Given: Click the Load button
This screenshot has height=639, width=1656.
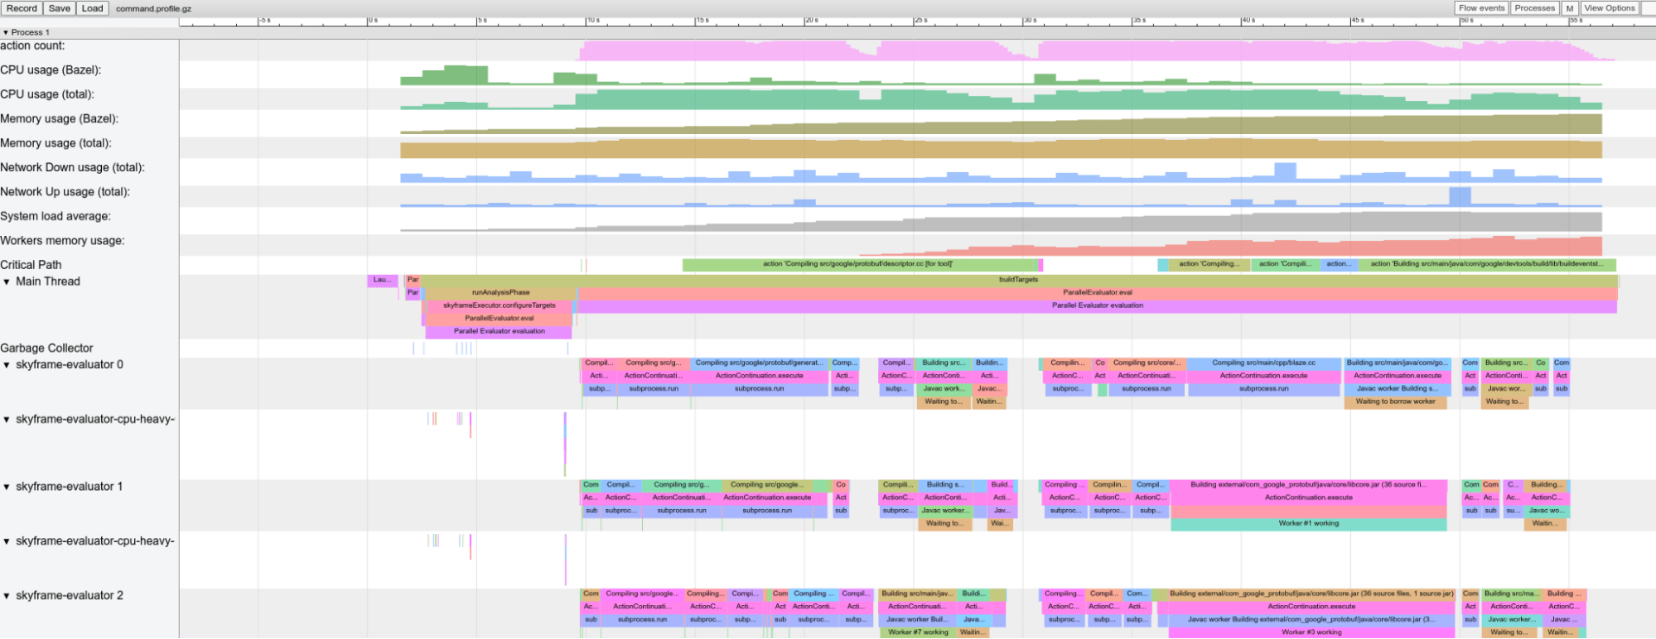Looking at the screenshot, I should (x=93, y=8).
